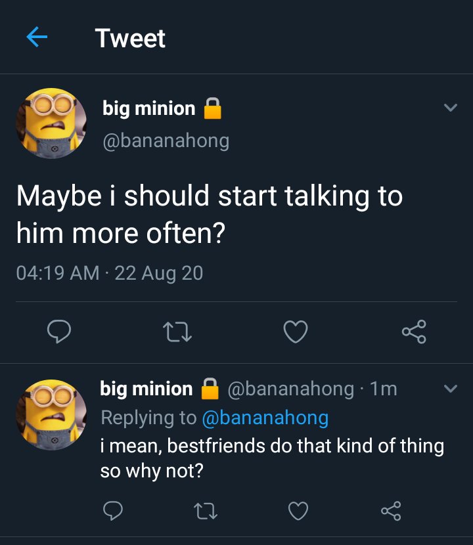Tap the Tweet header title
Viewport: 473px width, 545px height.
pos(130,38)
